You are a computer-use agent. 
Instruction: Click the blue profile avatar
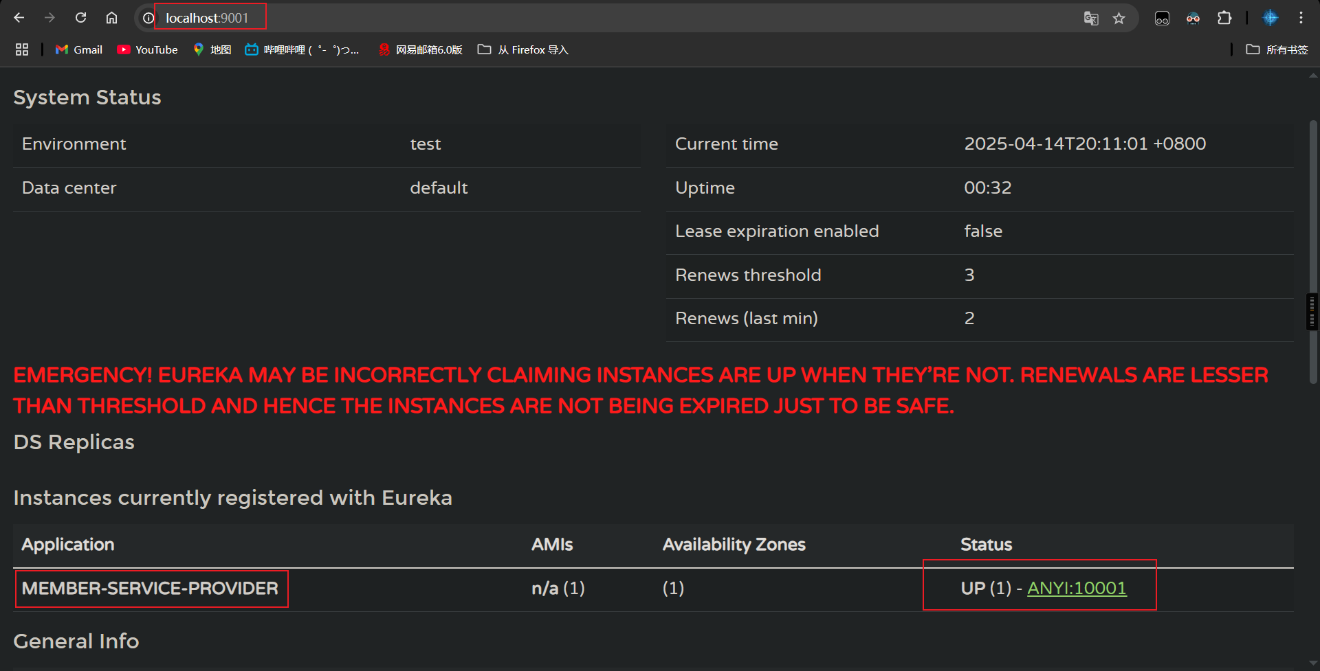pyautogui.click(x=1270, y=19)
